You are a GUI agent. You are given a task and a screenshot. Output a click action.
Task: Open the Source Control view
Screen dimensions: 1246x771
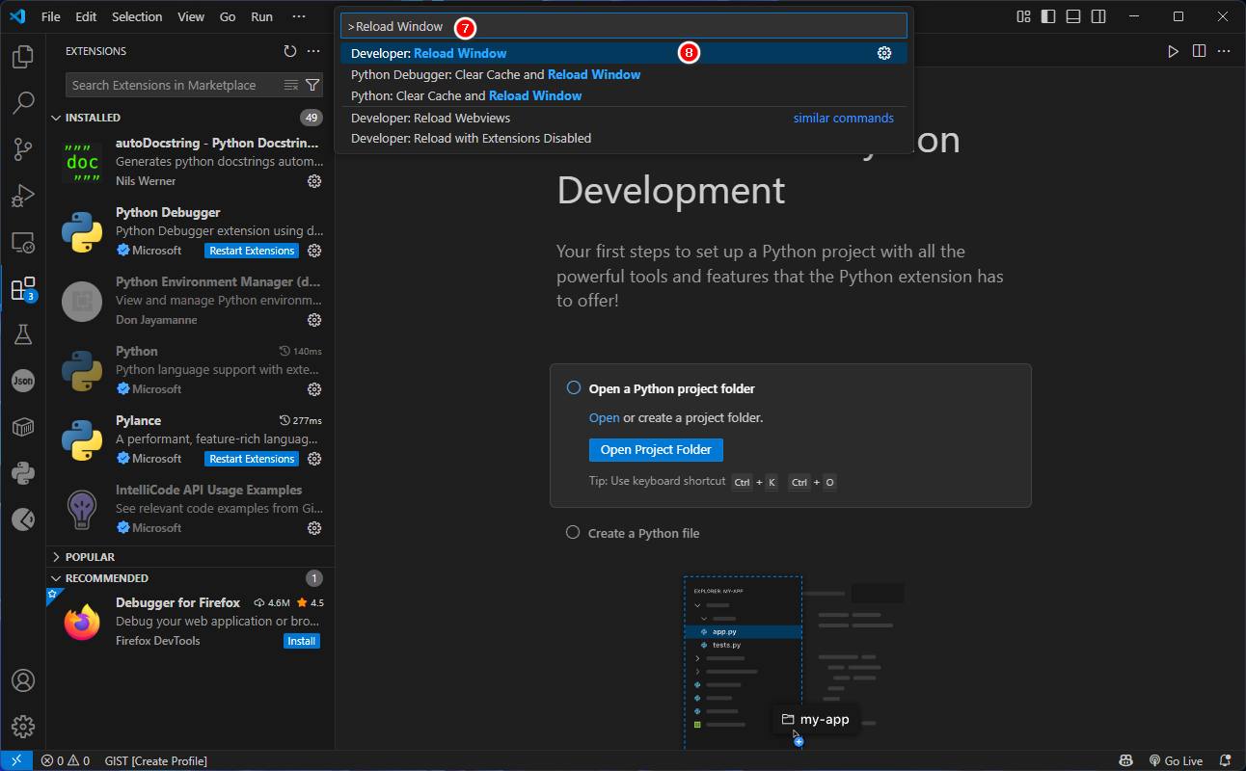coord(23,148)
